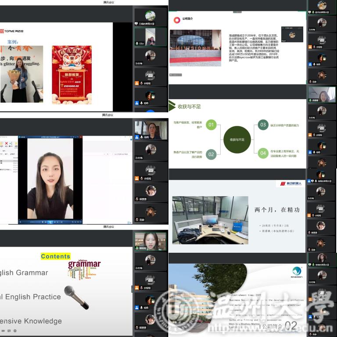Click the red 精功机器人 logo

[290, 183]
